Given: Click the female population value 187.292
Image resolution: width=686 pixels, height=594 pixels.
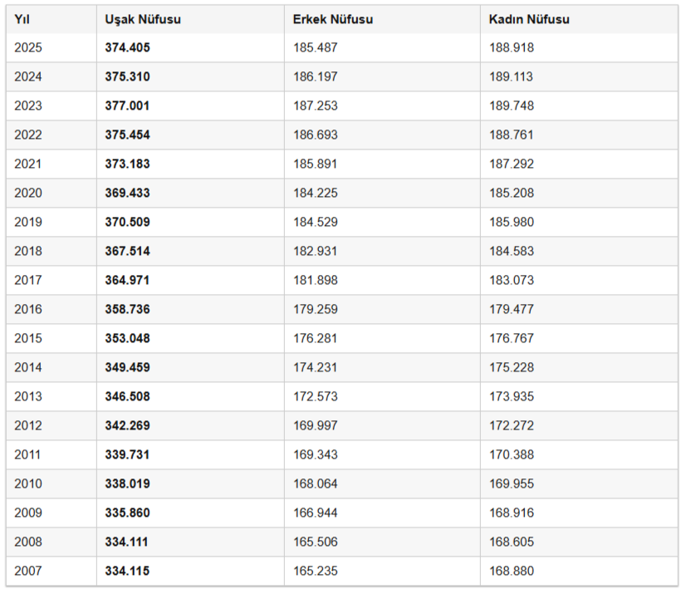Looking at the screenshot, I should click(512, 164).
